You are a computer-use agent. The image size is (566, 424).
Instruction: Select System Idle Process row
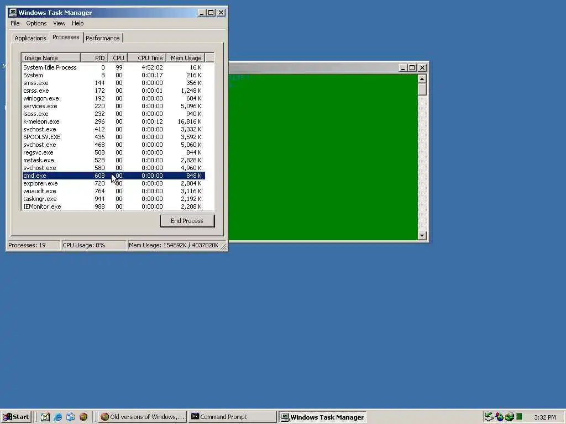click(x=113, y=67)
